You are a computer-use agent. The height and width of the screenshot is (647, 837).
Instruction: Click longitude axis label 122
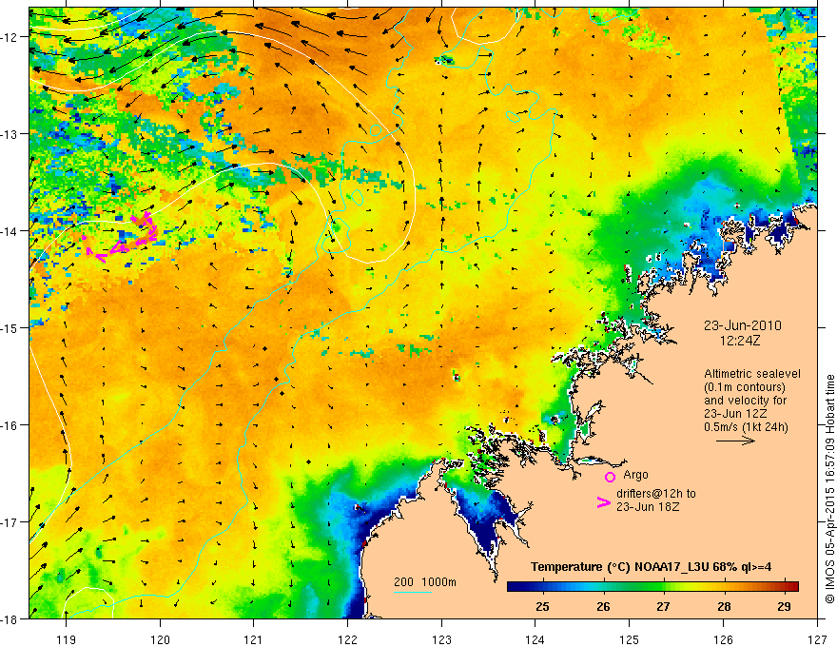point(347,639)
